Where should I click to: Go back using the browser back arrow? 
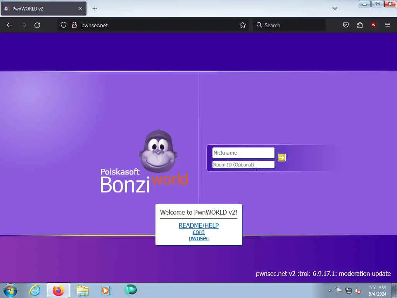click(x=9, y=25)
